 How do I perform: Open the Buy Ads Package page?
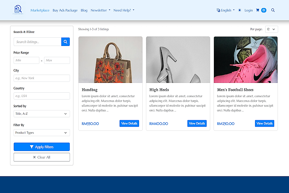point(65,11)
